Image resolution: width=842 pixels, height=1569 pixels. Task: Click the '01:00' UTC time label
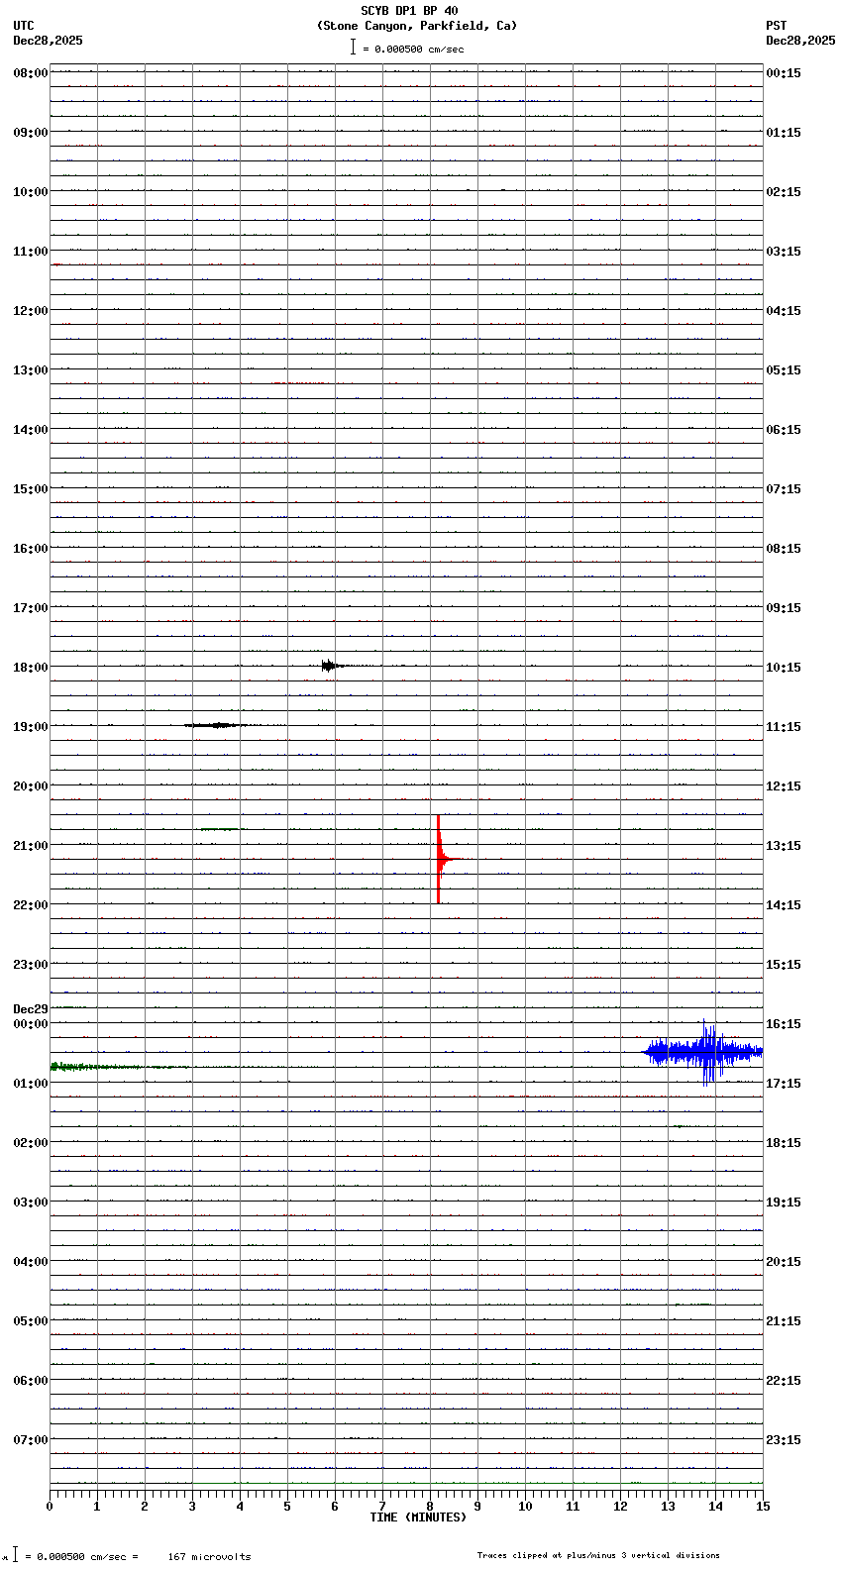click(x=31, y=1084)
